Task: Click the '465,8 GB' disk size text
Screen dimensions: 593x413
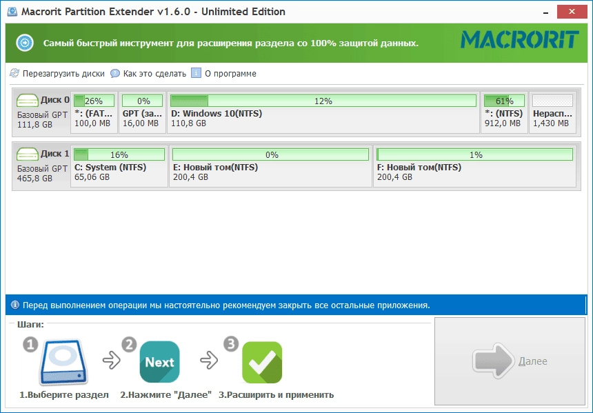Action: pos(34,178)
